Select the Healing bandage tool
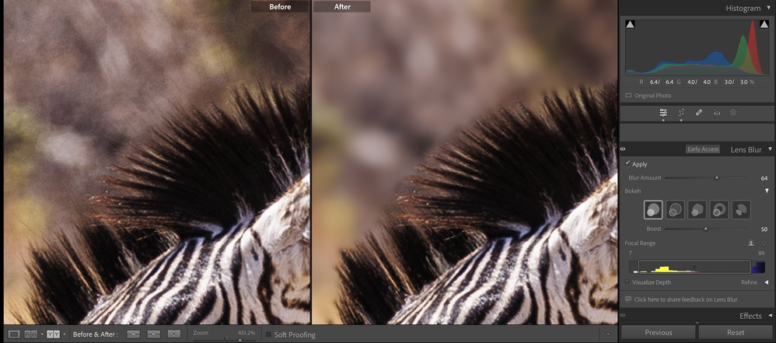The width and height of the screenshot is (776, 343). (x=699, y=113)
